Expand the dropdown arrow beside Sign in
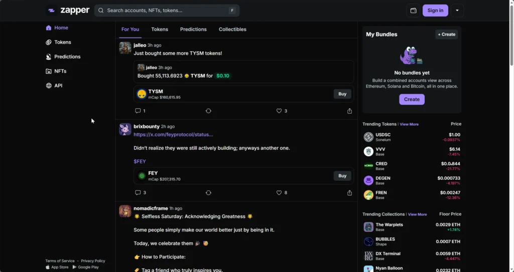This screenshot has height=272, width=514. [x=457, y=11]
